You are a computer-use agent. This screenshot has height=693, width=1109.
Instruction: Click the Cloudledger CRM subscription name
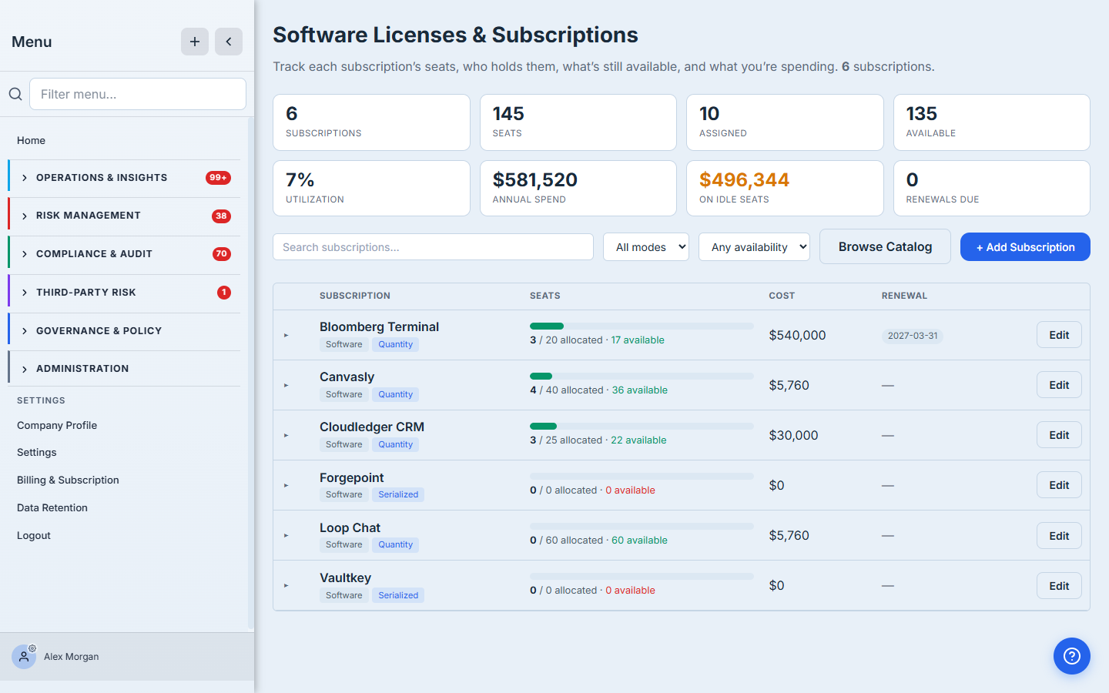(x=372, y=427)
